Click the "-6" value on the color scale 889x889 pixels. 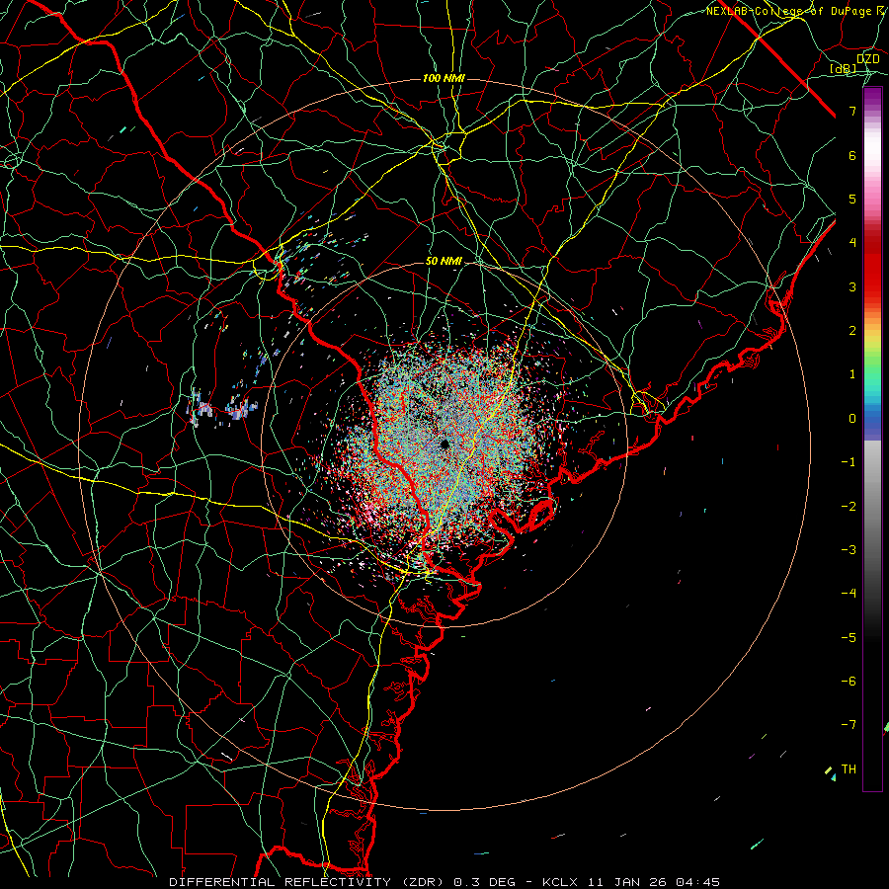(x=849, y=681)
